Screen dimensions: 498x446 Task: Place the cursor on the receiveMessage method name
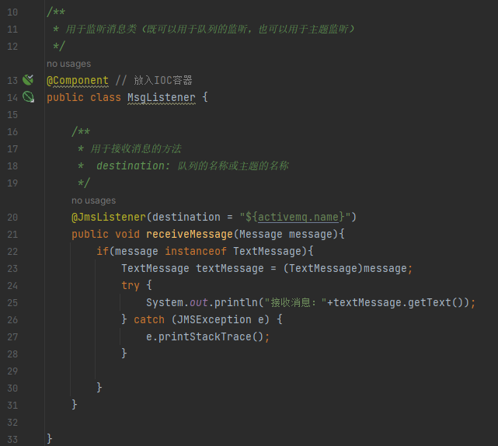point(189,234)
